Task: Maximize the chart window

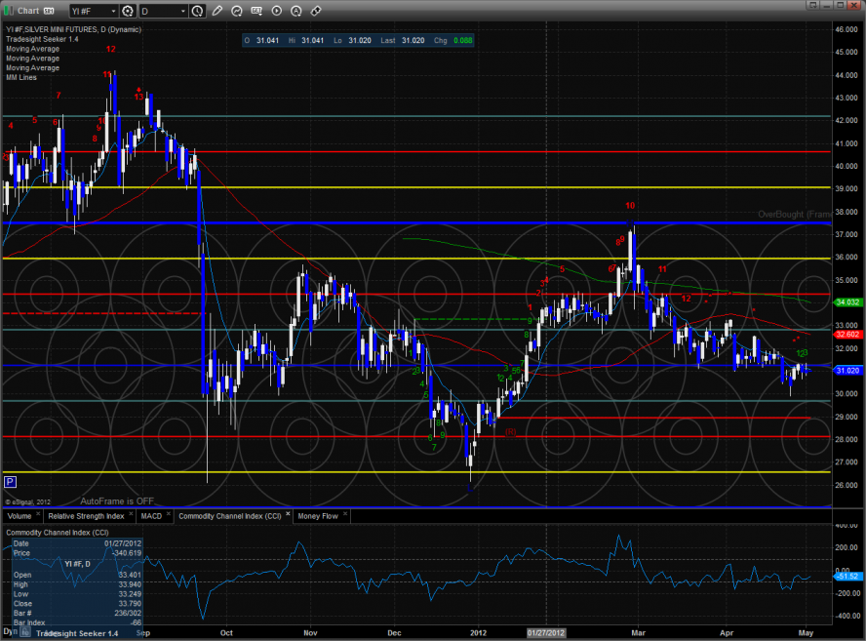Action: pyautogui.click(x=840, y=5)
